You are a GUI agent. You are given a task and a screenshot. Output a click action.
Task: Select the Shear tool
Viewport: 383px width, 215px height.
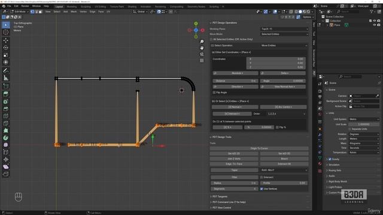coord(5,167)
